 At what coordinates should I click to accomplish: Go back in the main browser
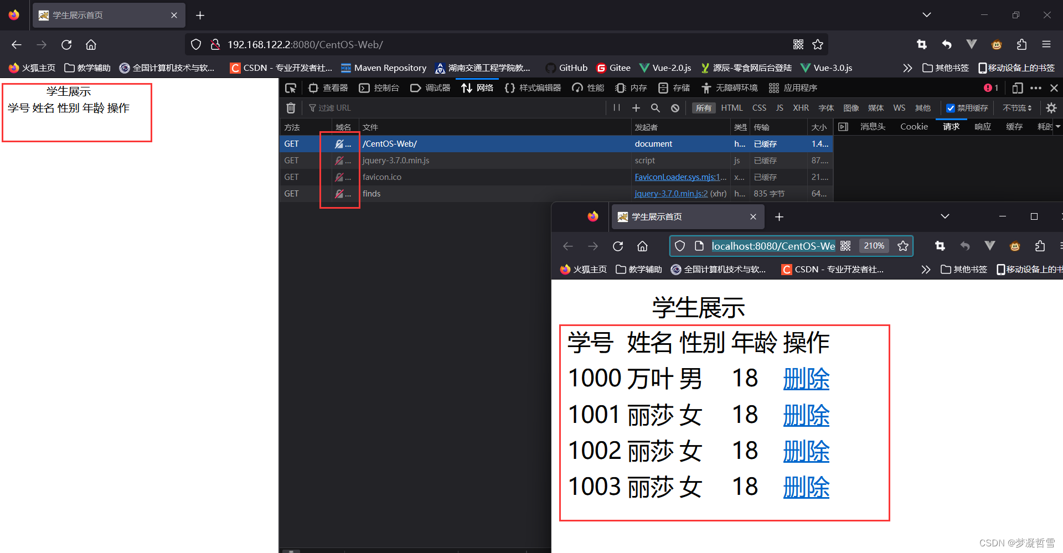pos(17,45)
